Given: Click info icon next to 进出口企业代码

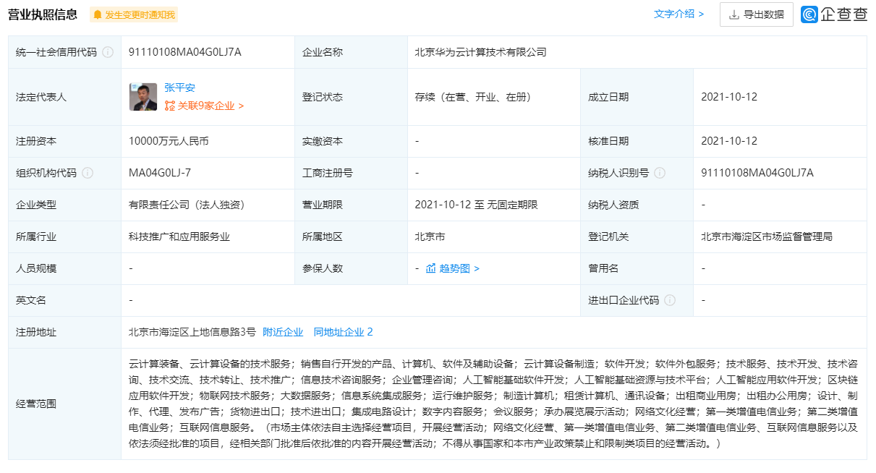Looking at the screenshot, I should click(670, 300).
